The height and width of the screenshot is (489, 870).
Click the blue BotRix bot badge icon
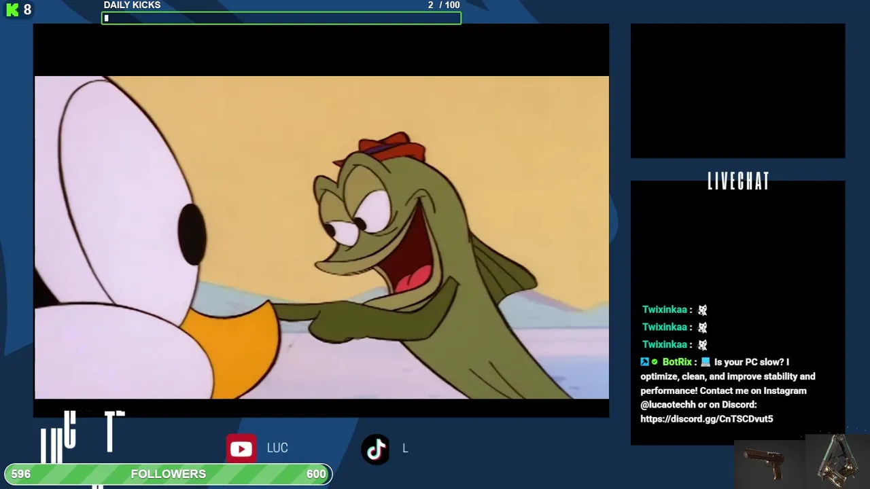[x=644, y=362]
